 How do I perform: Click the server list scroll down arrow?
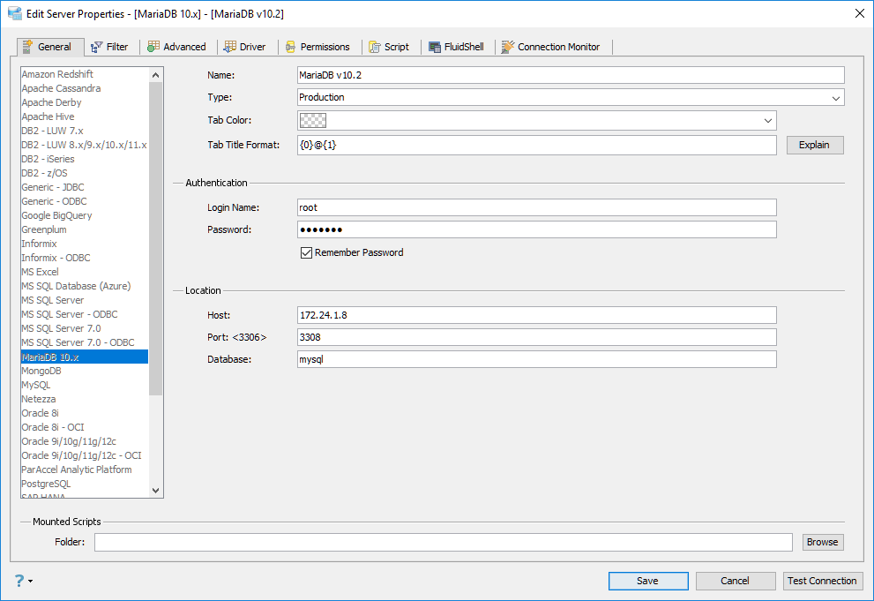(155, 491)
